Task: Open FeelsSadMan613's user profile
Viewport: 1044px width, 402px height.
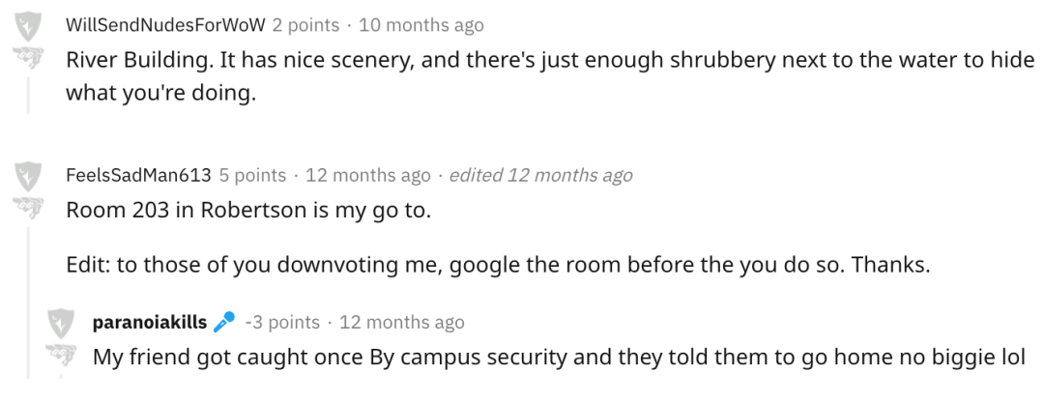Action: click(137, 175)
